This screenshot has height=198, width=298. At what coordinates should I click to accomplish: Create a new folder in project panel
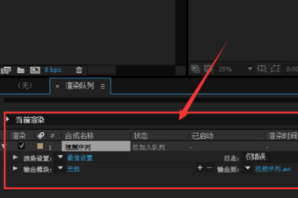[21, 70]
